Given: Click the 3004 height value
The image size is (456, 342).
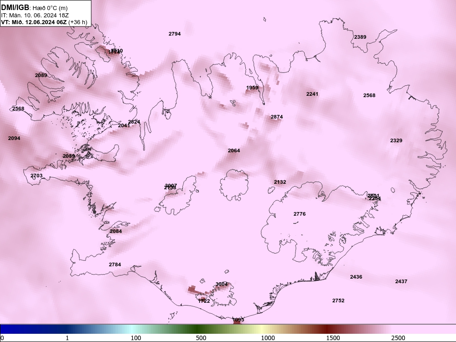Looking at the screenshot, I should [222, 284].
